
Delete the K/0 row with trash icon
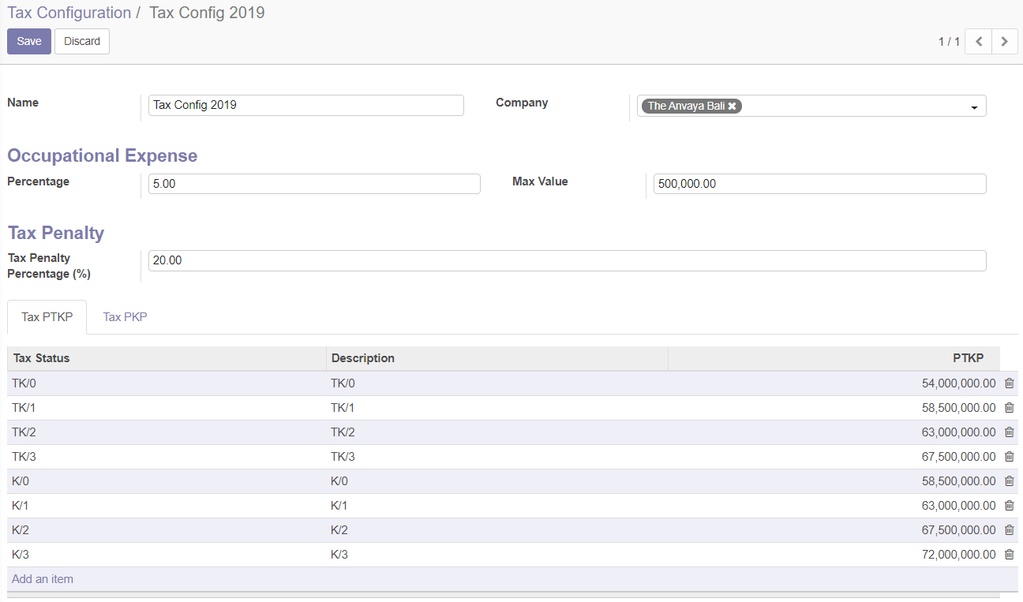[1009, 481]
